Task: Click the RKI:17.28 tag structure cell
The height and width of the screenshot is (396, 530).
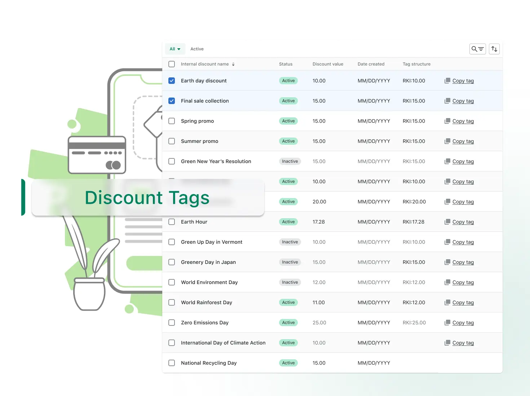Action: pos(414,222)
